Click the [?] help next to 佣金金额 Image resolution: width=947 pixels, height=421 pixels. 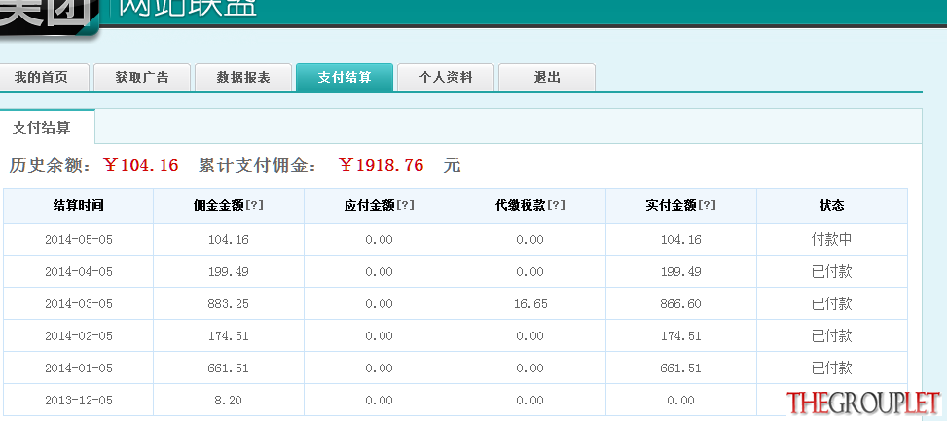point(254,205)
